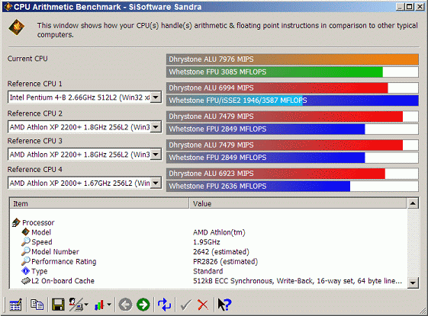Copy results with the copy icon

(37, 305)
